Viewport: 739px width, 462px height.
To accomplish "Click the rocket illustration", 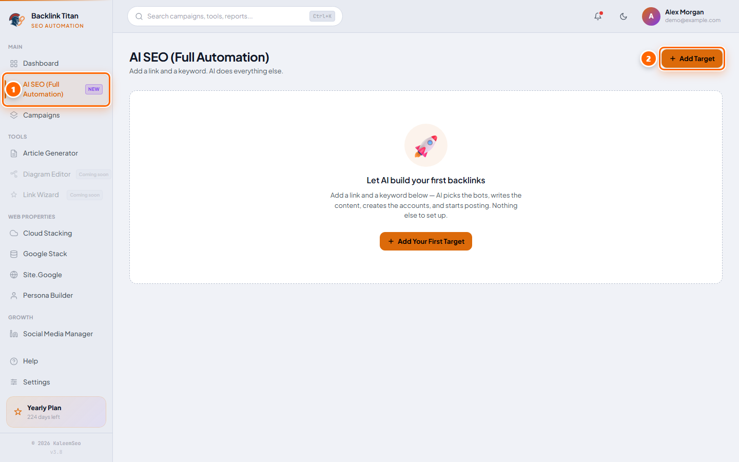I will (x=426, y=145).
